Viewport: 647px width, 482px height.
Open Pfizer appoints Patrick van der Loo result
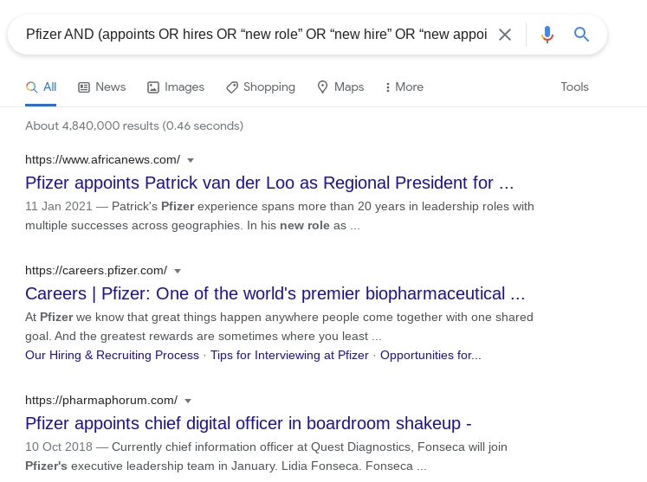pyautogui.click(x=269, y=183)
